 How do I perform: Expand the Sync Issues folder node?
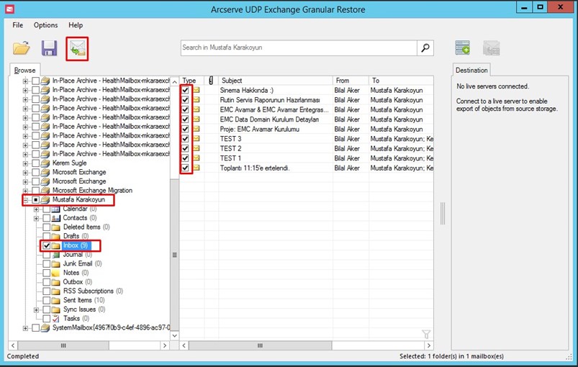tap(36, 310)
